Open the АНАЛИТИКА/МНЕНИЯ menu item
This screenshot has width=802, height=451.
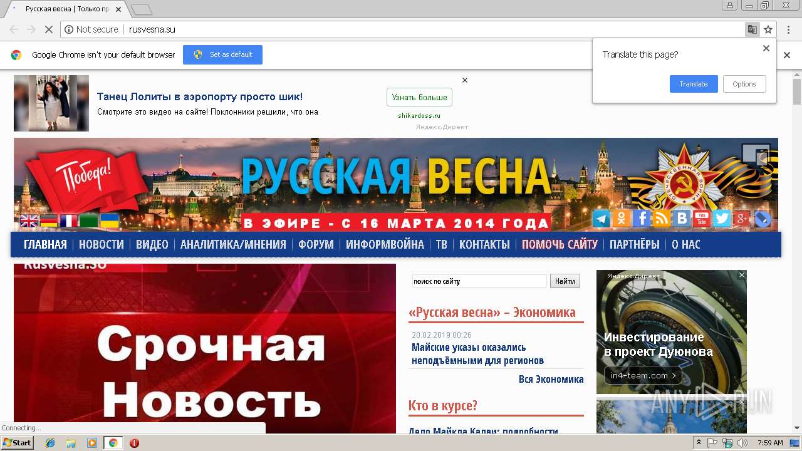pyautogui.click(x=233, y=244)
